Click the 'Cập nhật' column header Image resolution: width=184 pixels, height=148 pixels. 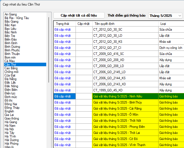click(x=84, y=24)
